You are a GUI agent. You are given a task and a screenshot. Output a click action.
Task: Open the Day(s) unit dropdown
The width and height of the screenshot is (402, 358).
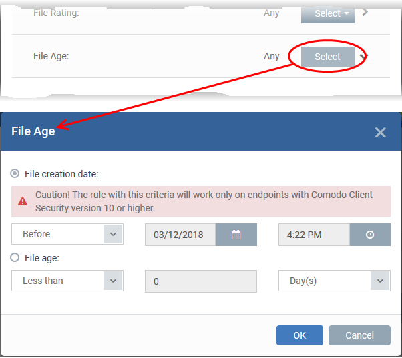(x=335, y=281)
